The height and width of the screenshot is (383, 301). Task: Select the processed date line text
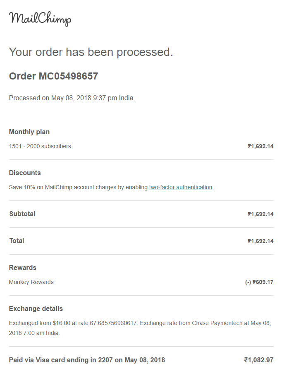coord(72,98)
